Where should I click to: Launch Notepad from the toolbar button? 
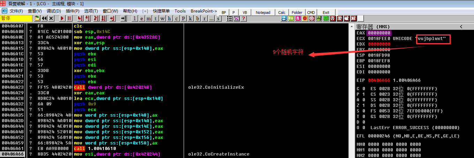click(263, 13)
